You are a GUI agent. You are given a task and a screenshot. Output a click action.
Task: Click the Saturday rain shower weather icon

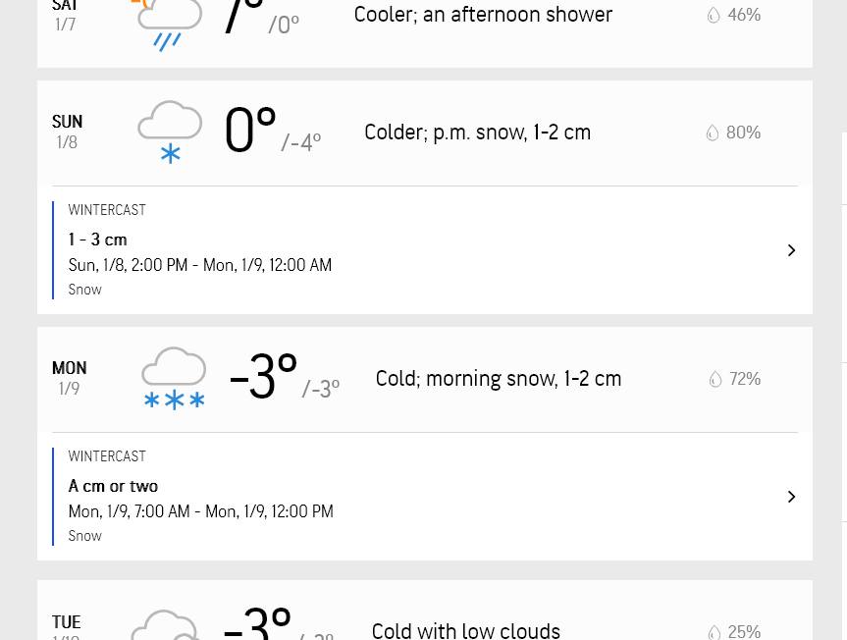(x=169, y=25)
